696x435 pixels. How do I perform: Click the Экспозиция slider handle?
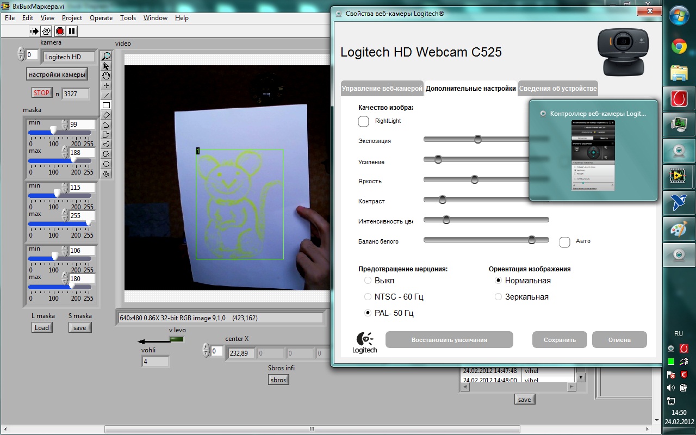477,139
